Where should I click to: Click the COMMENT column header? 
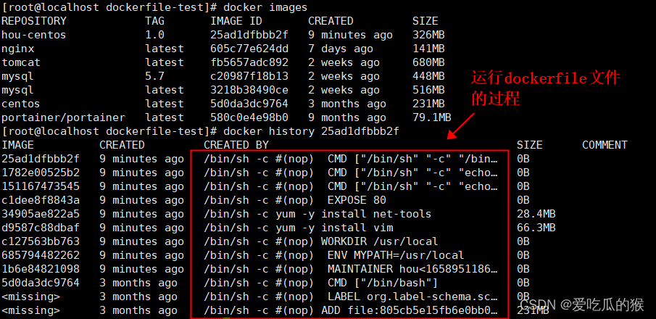605,145
